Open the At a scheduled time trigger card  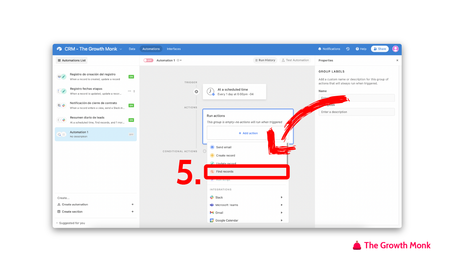tap(235, 92)
